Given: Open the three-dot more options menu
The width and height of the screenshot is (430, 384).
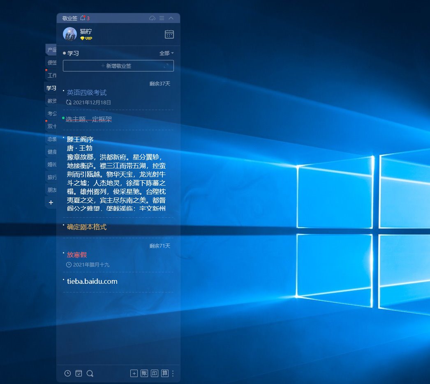Looking at the screenshot, I should tap(173, 373).
